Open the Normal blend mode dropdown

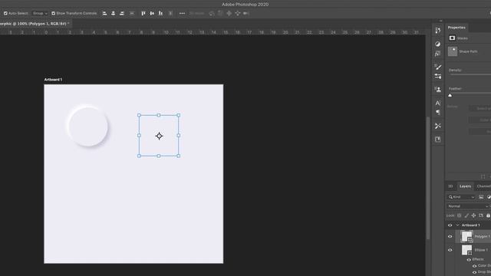[x=468, y=206]
